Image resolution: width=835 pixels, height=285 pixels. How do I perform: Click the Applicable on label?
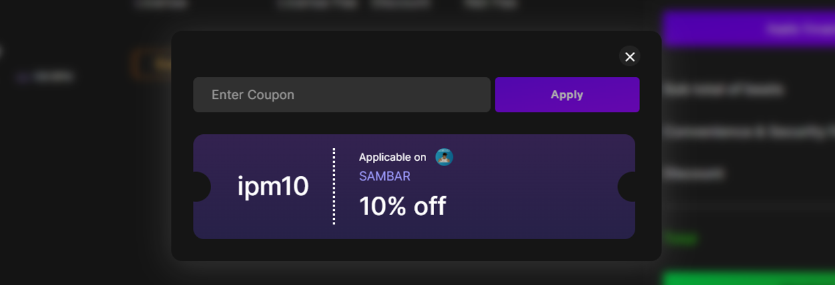point(392,157)
